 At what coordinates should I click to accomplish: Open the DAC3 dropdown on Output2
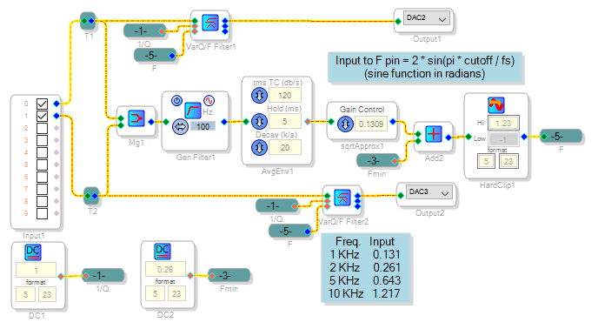[x=429, y=192]
